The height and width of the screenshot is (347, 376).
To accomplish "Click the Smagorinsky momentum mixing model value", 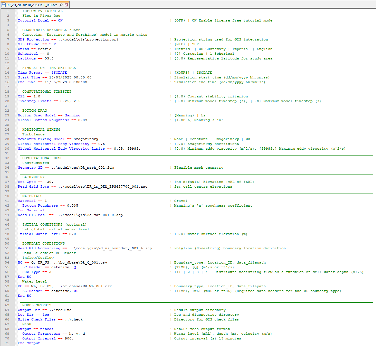I will 86,139.
